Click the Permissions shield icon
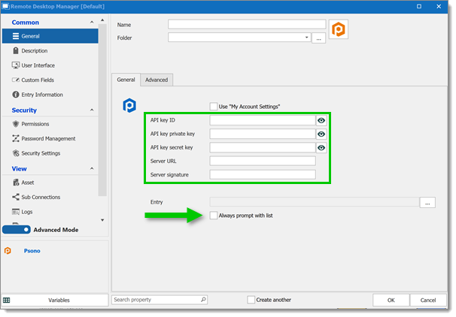 tap(16, 124)
